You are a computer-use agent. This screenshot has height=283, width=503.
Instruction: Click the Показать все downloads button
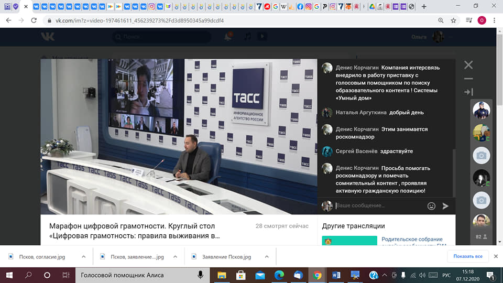point(468,256)
